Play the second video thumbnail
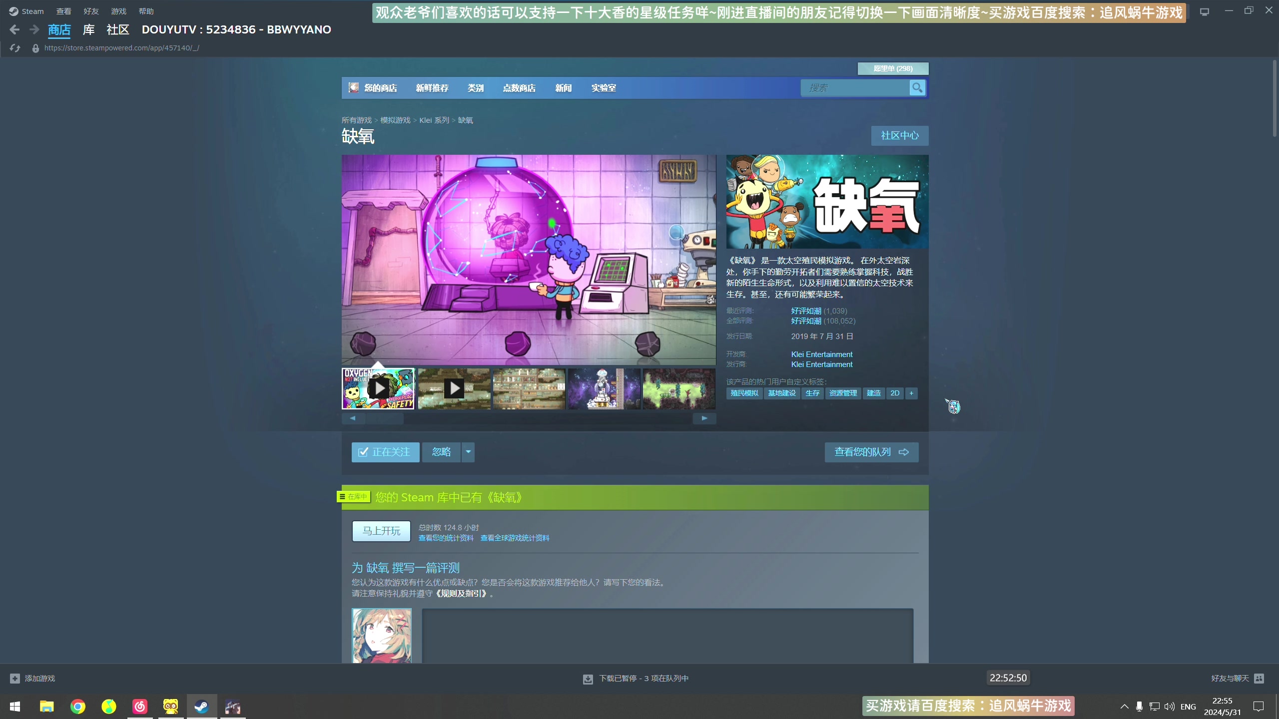The height and width of the screenshot is (719, 1279). (x=454, y=389)
